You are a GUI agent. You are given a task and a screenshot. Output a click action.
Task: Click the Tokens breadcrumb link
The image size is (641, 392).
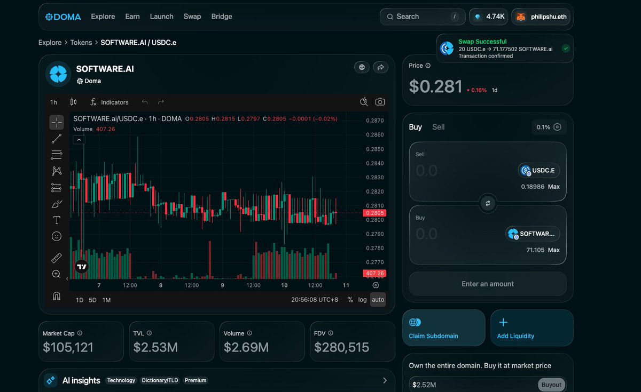81,42
